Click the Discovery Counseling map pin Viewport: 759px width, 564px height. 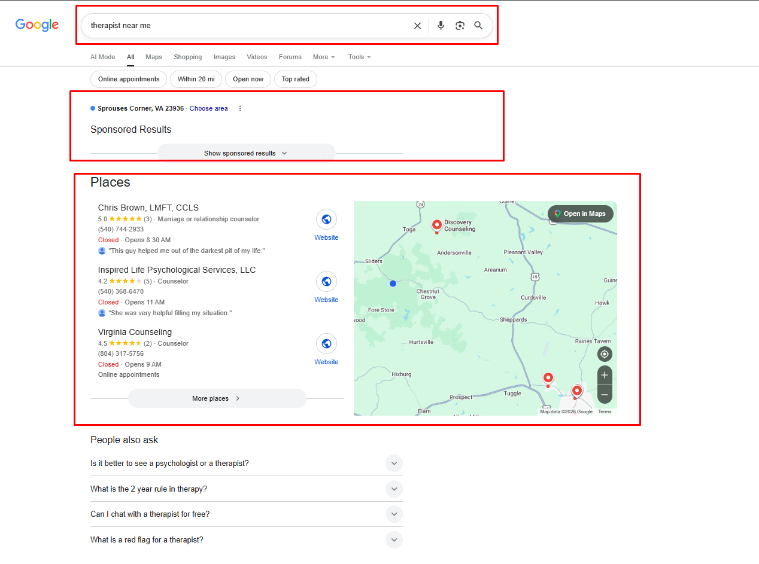coord(437,225)
